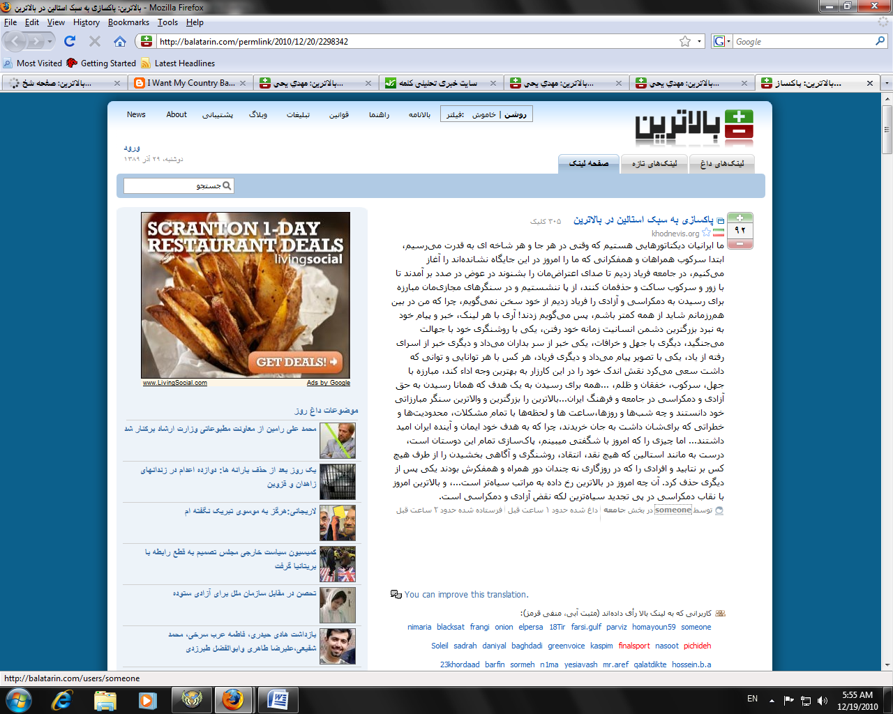Click the 'someone' poster username link
This screenshot has width=893, height=714.
[x=673, y=510]
